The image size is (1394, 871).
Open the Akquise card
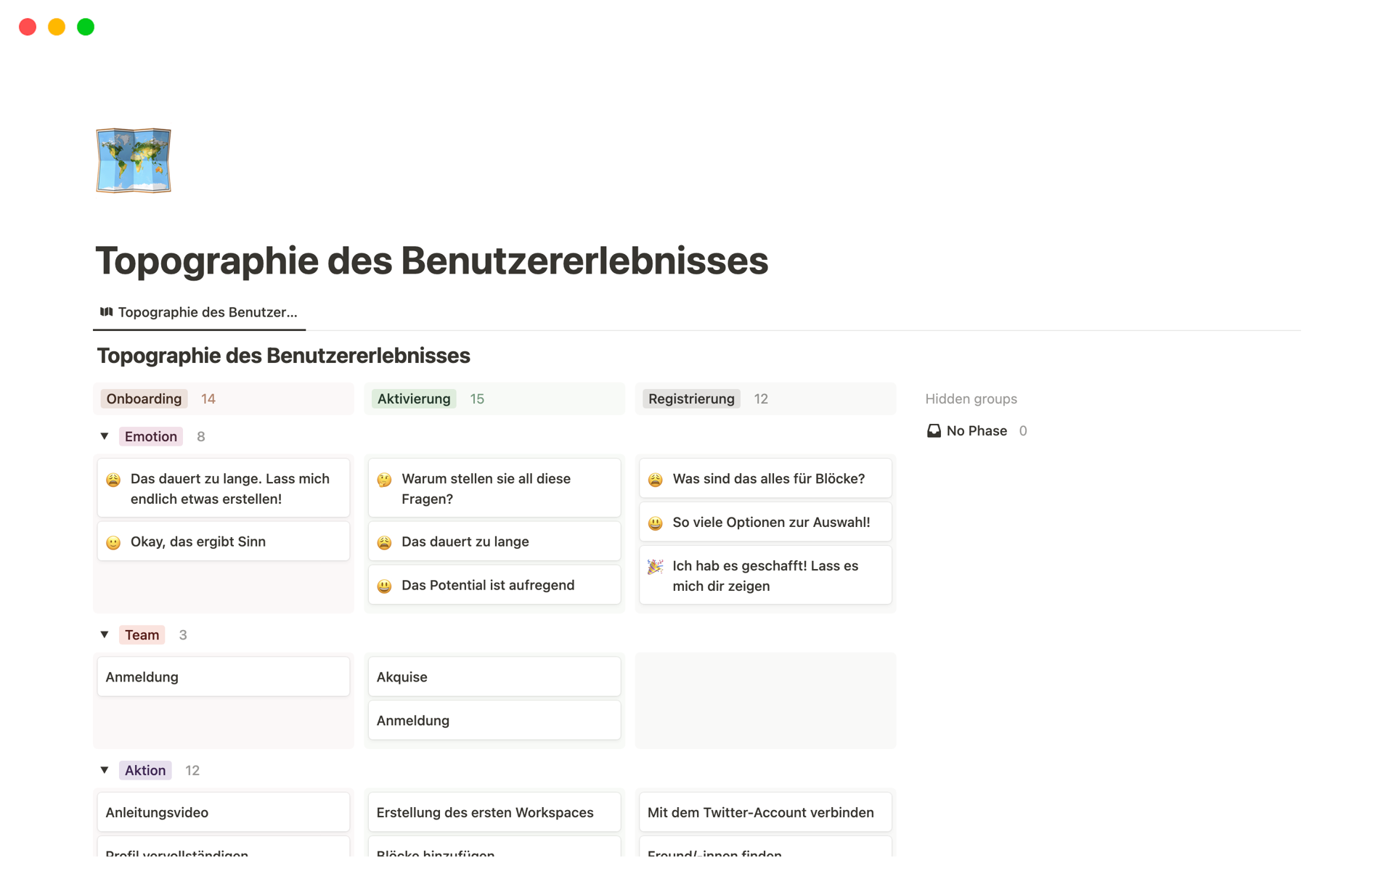tap(494, 676)
